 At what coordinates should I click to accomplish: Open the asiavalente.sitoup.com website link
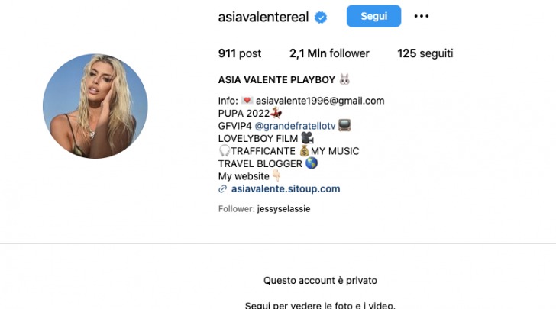click(286, 189)
